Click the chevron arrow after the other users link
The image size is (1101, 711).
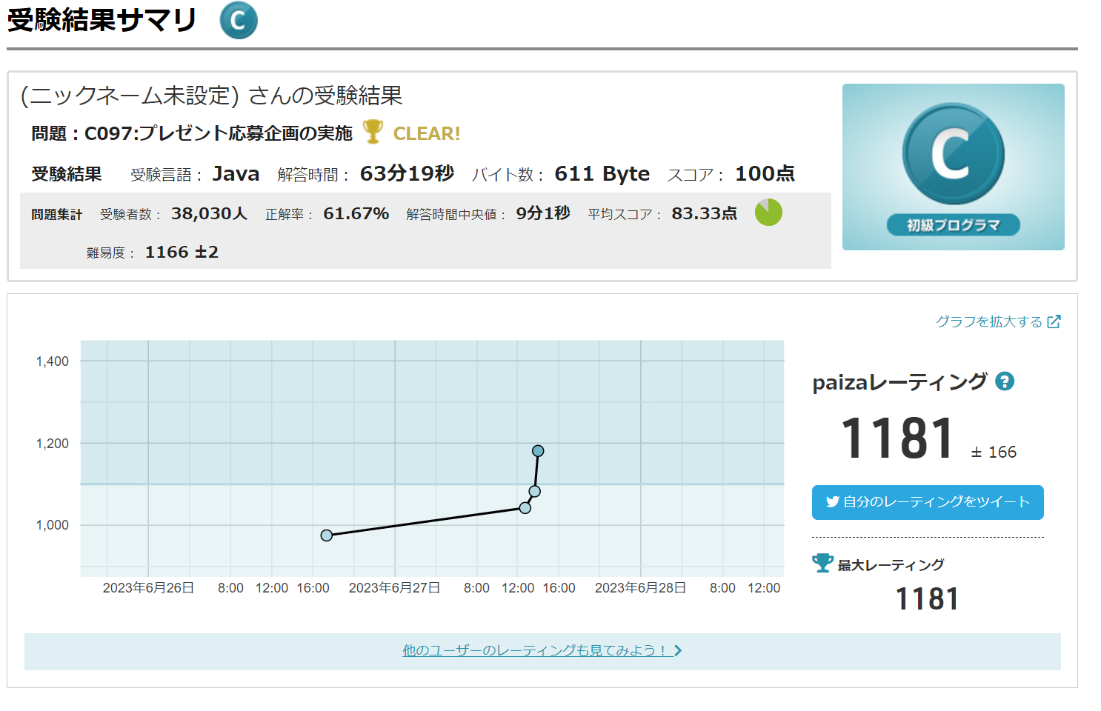678,650
